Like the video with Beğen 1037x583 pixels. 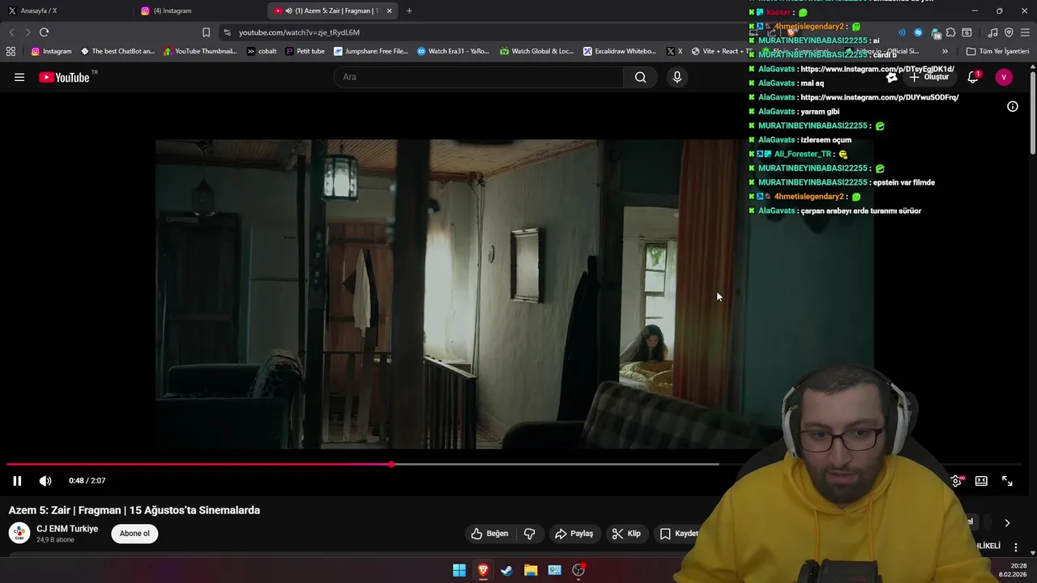[x=489, y=534]
